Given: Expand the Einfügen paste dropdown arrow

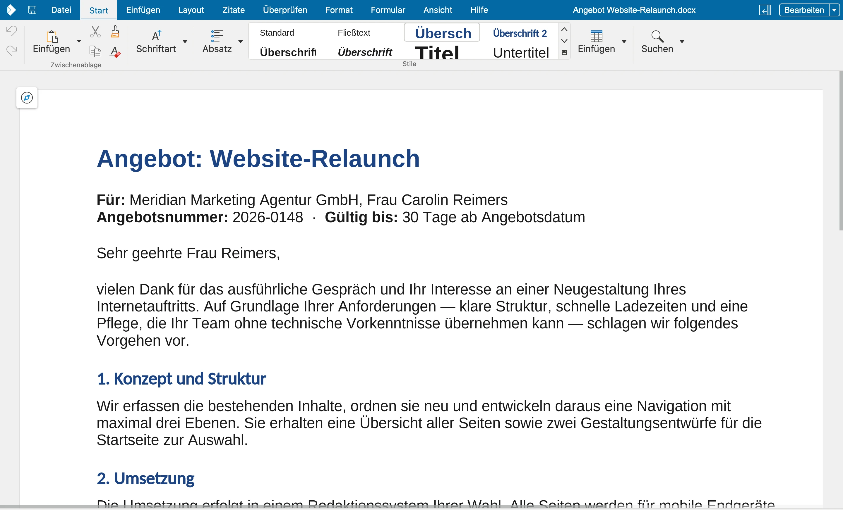Looking at the screenshot, I should [x=79, y=41].
